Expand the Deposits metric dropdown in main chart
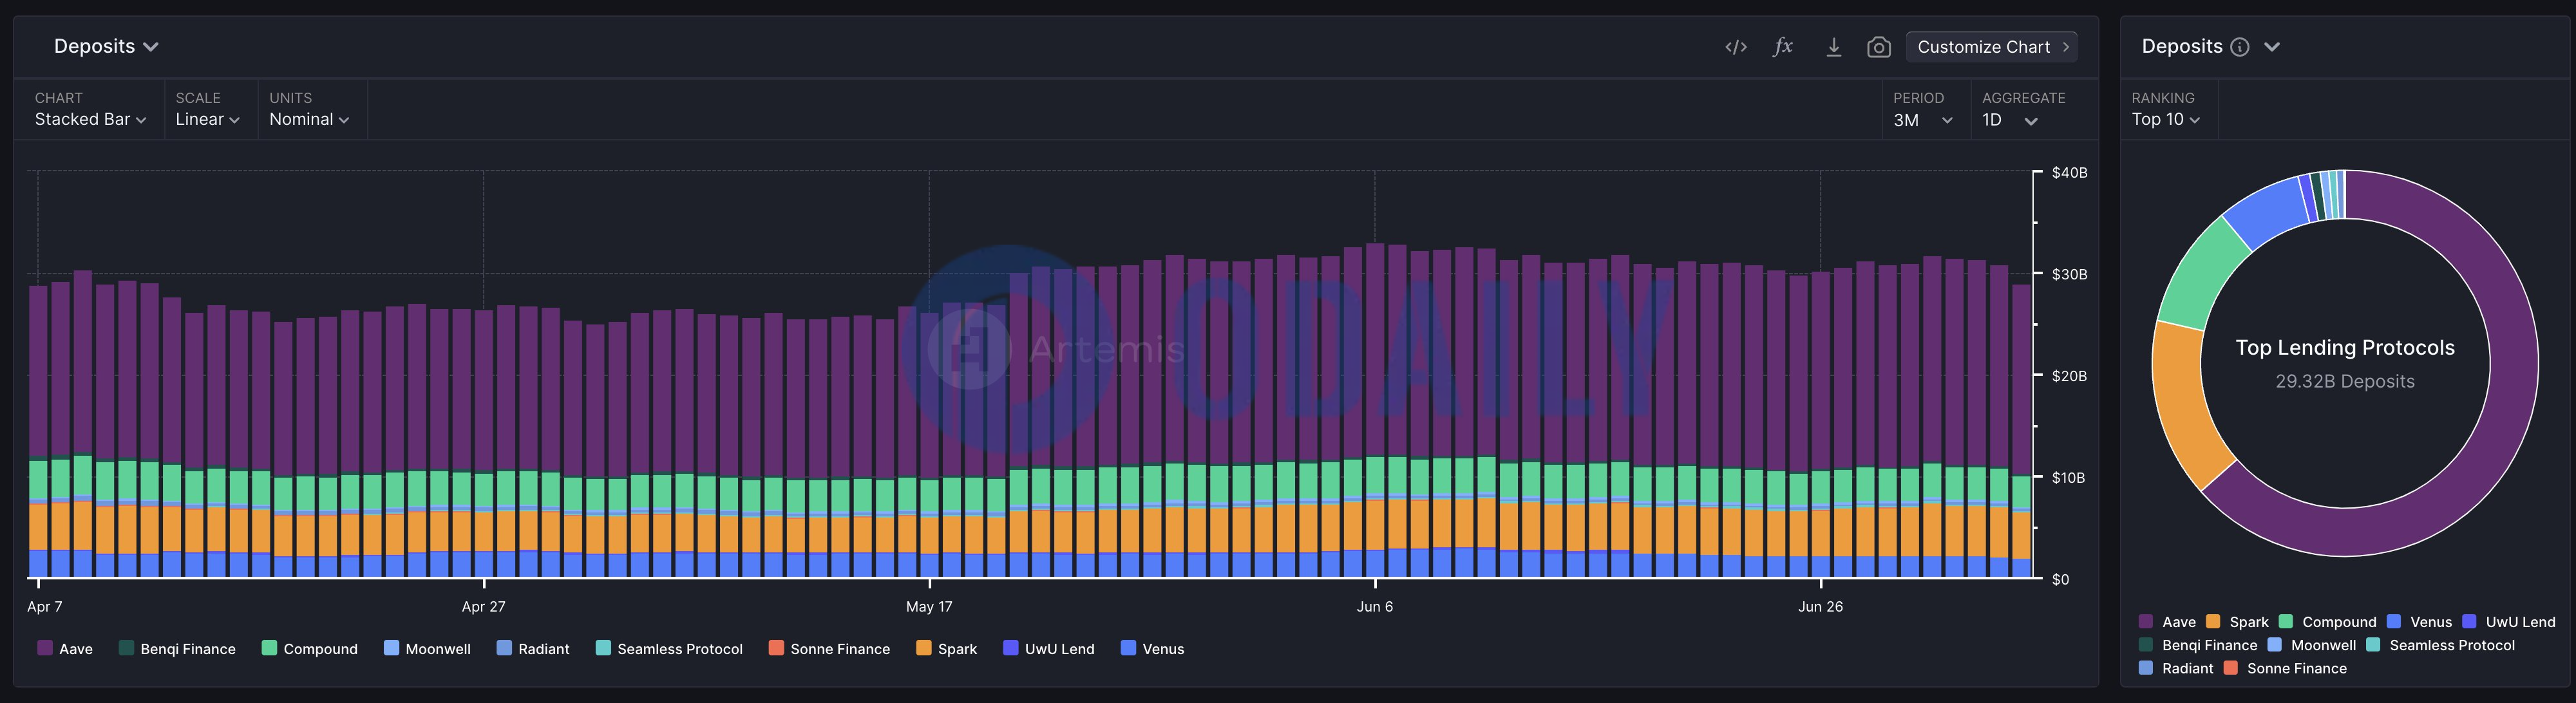Image resolution: width=2576 pixels, height=703 pixels. click(106, 47)
